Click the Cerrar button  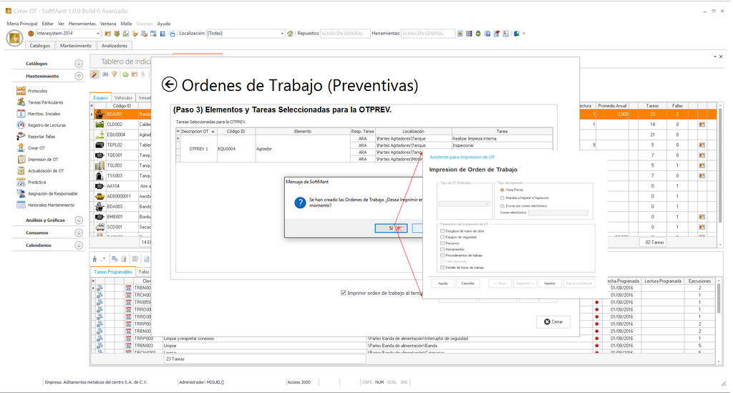point(553,322)
